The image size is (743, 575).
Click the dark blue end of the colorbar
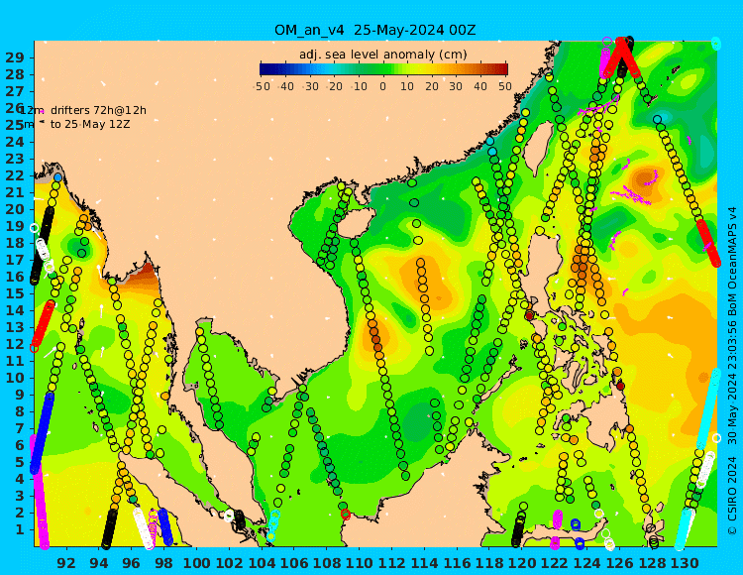click(265, 69)
